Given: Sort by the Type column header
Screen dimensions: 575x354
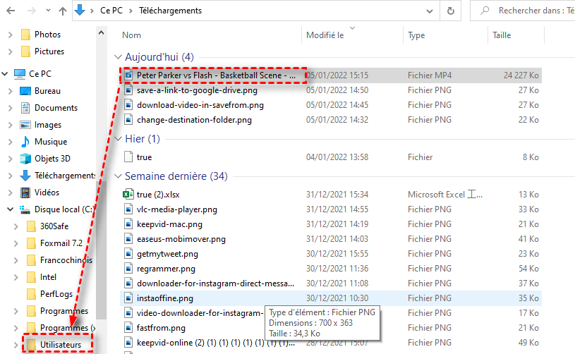Looking at the screenshot, I should point(416,35).
